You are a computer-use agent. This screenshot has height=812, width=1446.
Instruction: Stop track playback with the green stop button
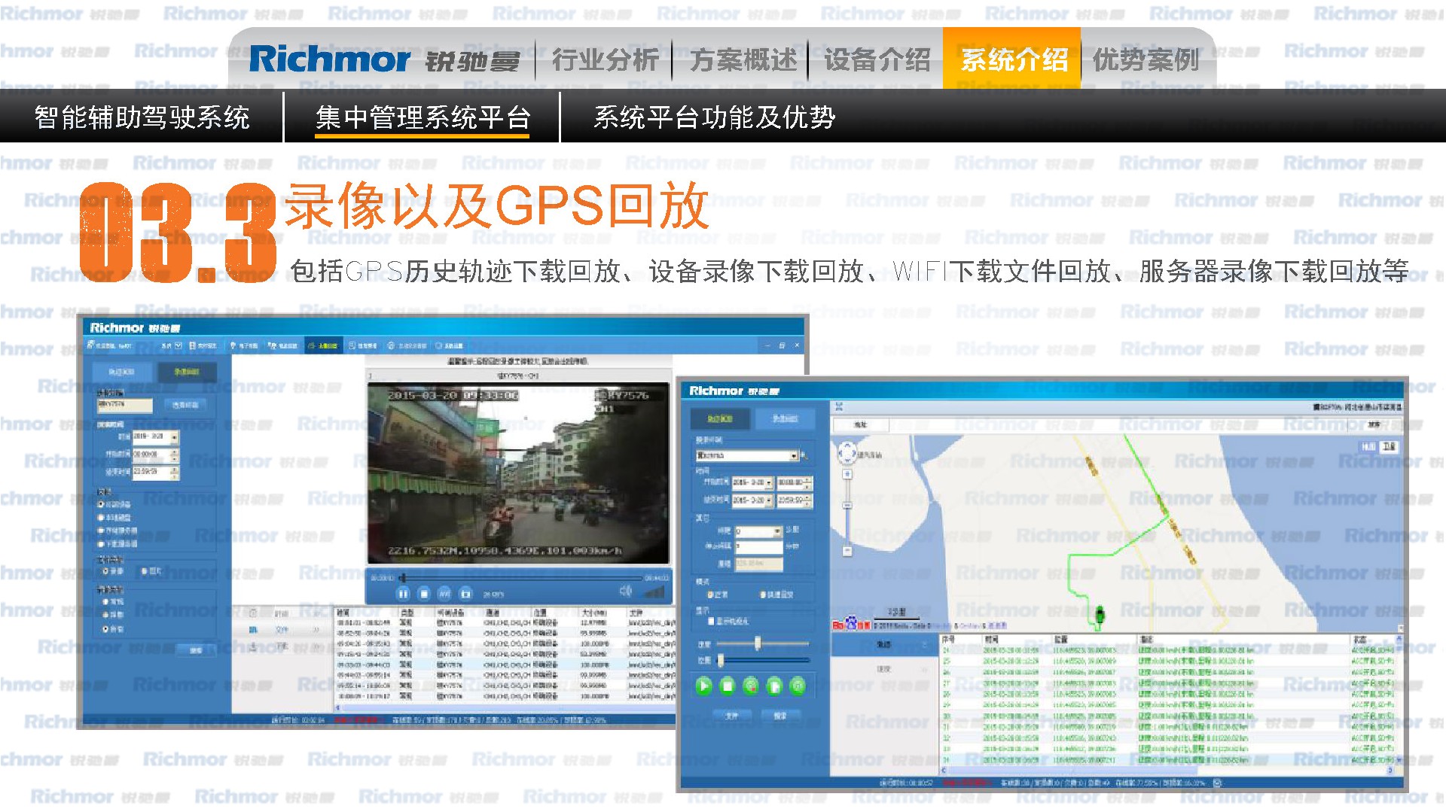click(x=727, y=686)
